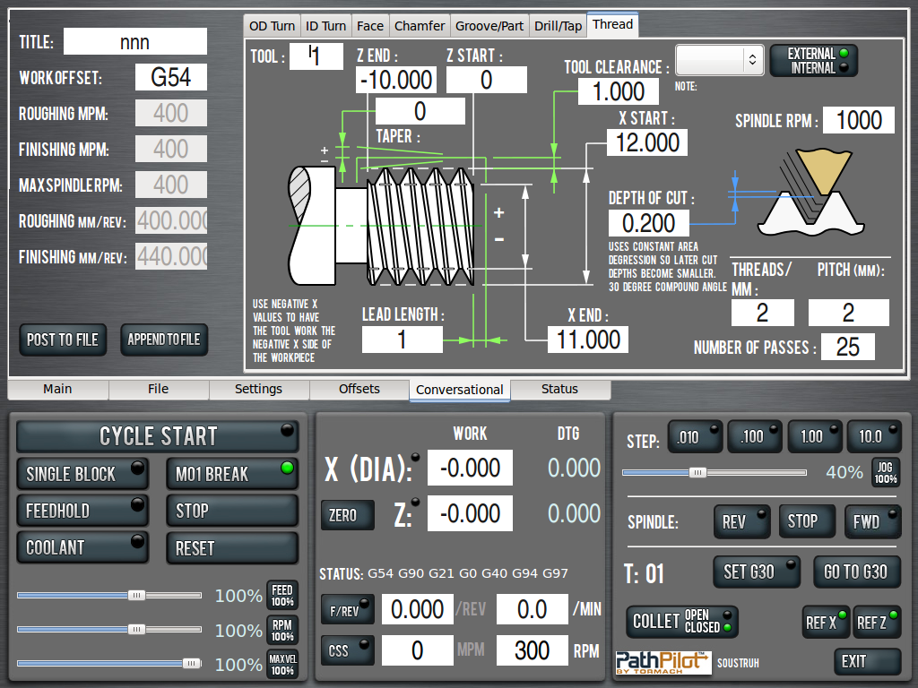Turn on Coolant
Screen dimensions: 918x688
pyautogui.click(x=82, y=547)
